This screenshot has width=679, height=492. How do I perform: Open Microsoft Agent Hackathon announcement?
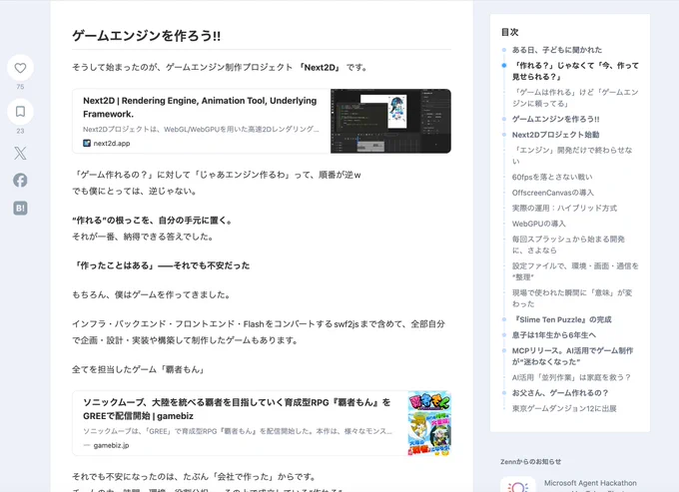590,483
